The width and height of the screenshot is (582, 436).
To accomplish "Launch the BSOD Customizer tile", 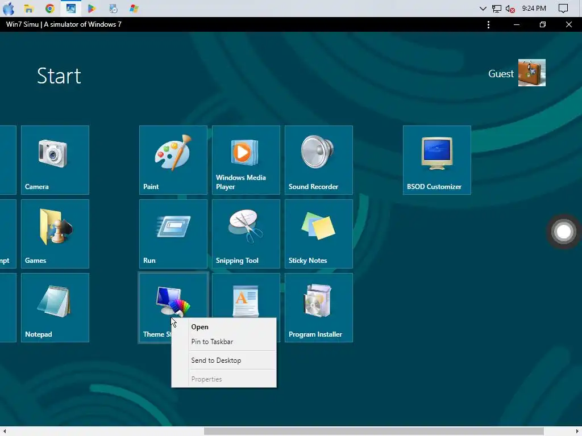I will pos(437,160).
